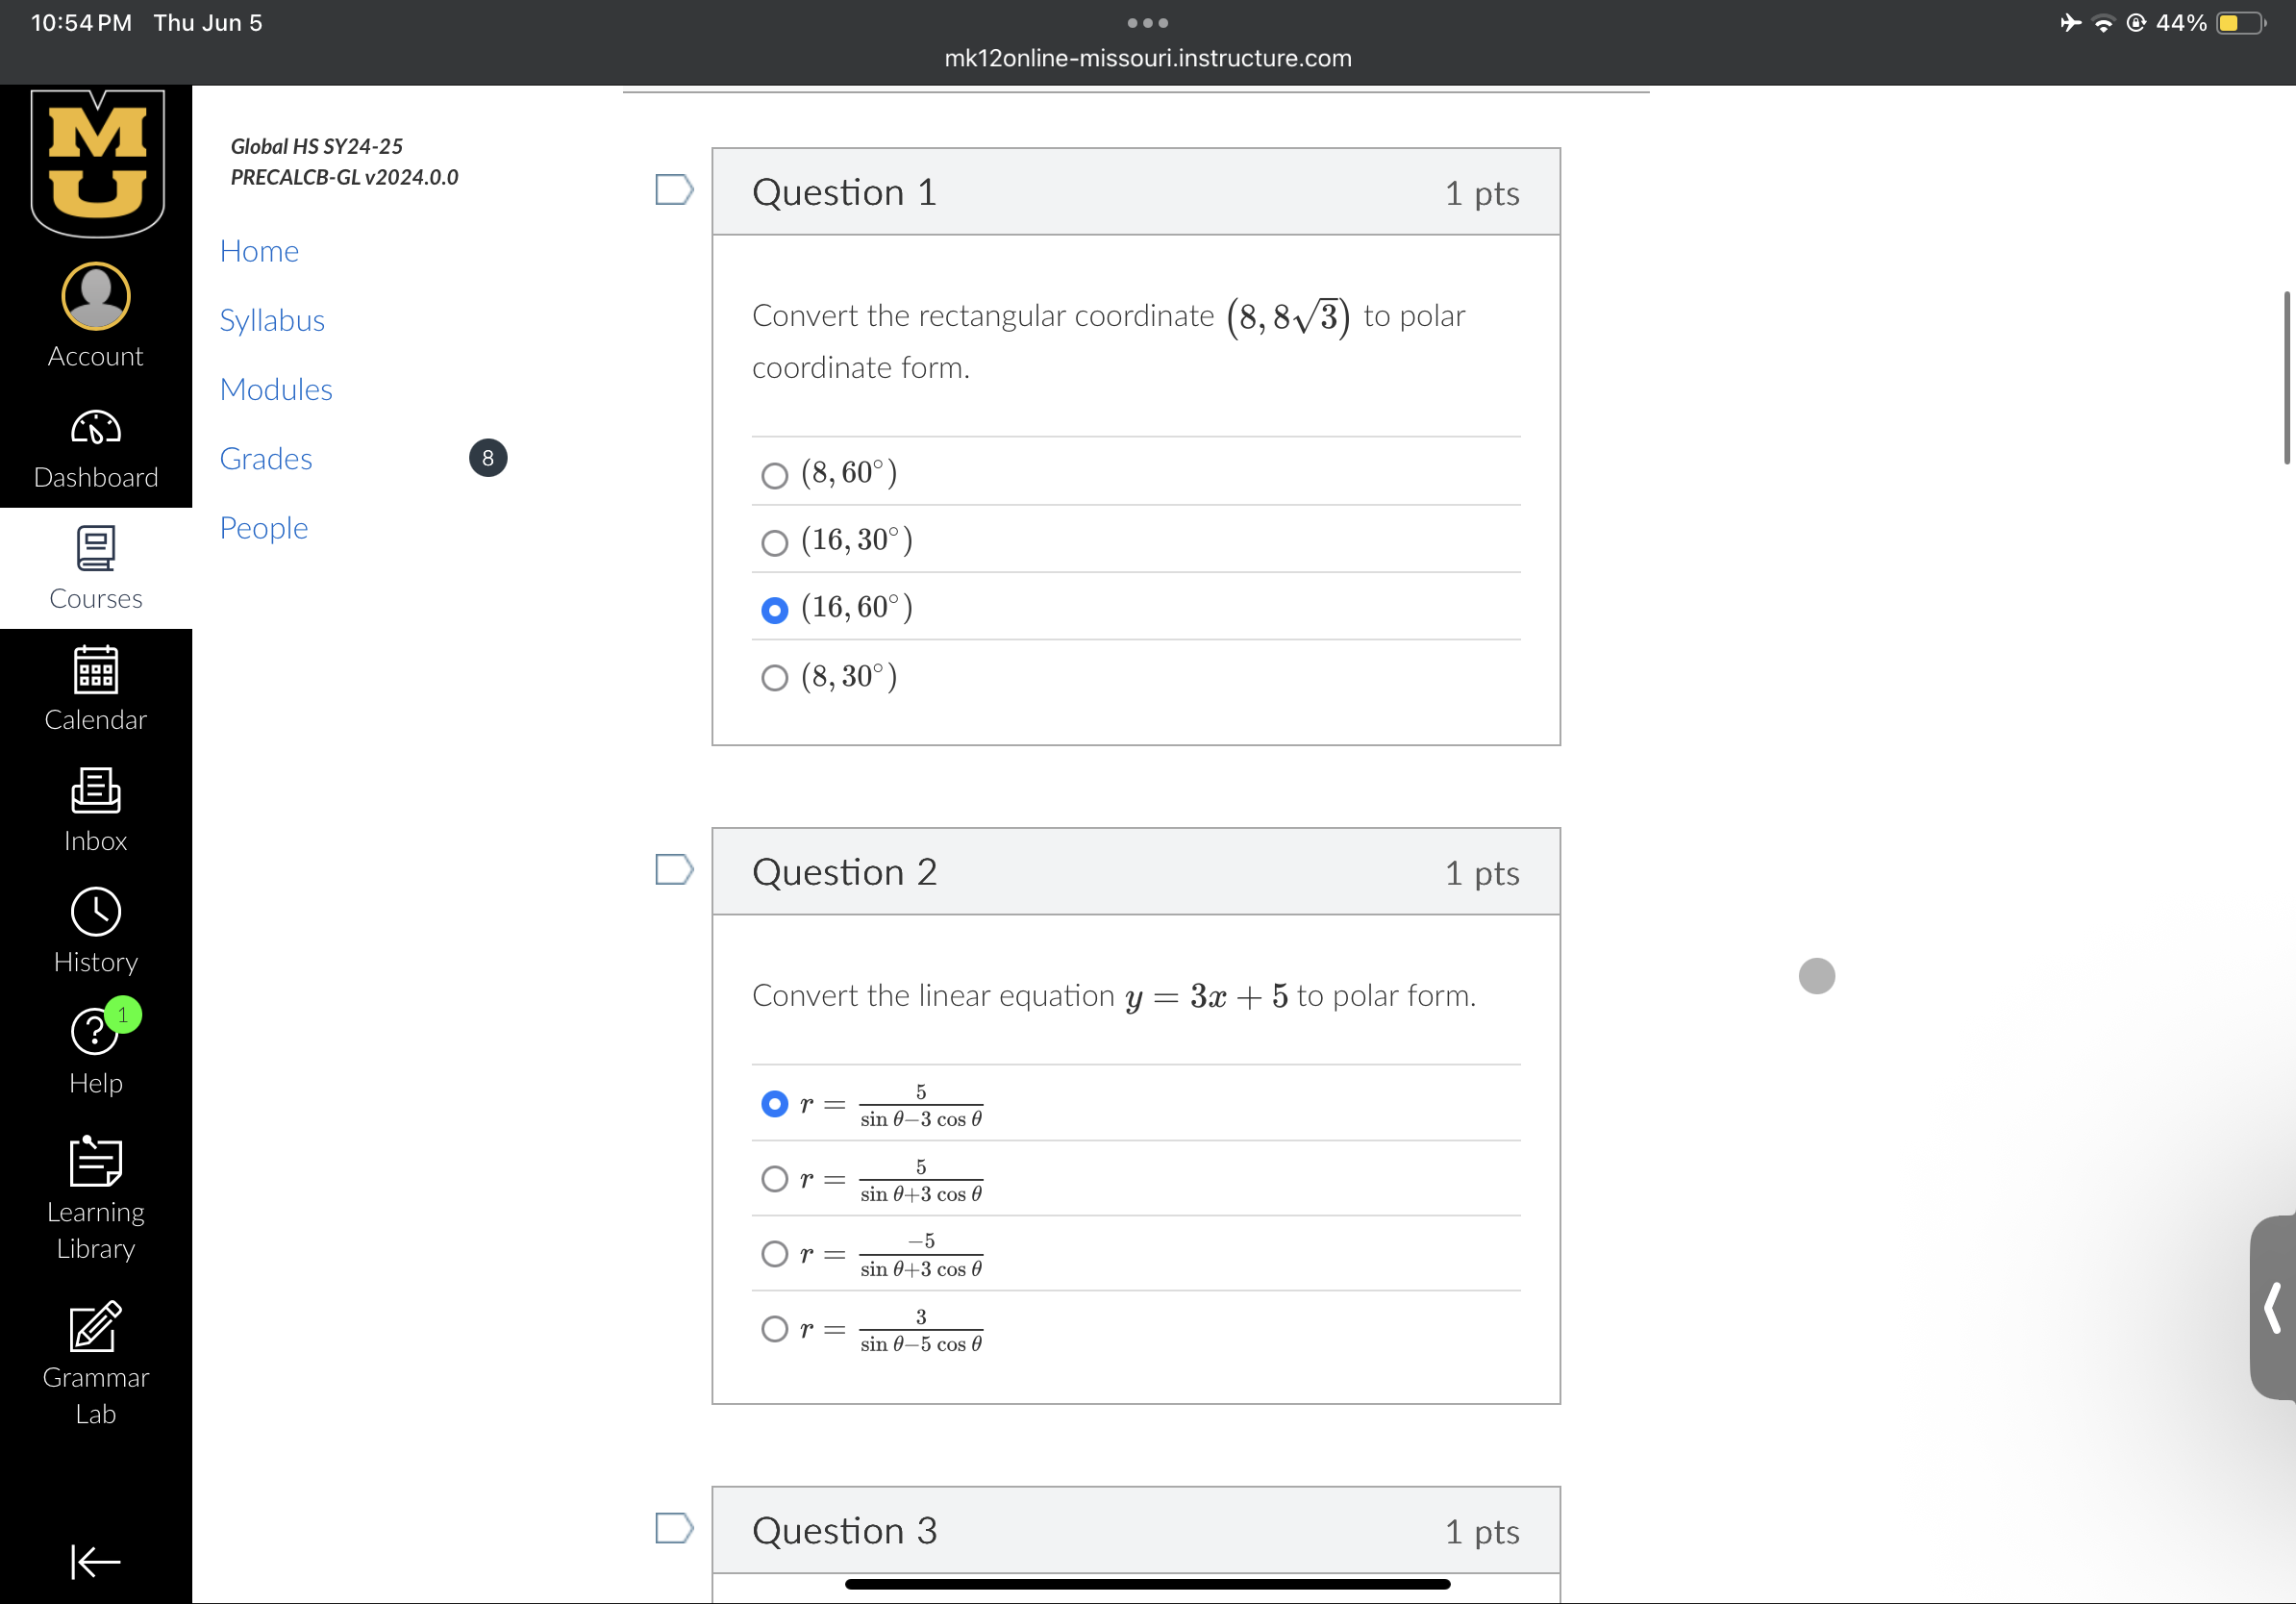The height and width of the screenshot is (1604, 2296).
Task: Open the Grades course page
Action: point(266,458)
